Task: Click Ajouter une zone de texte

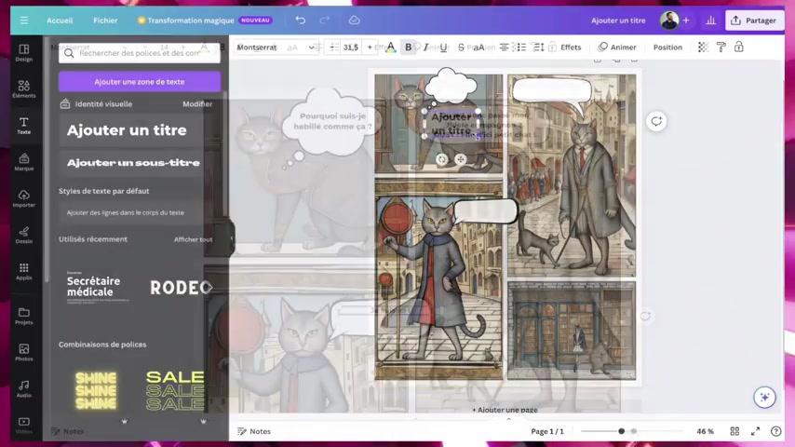Action: (x=140, y=81)
